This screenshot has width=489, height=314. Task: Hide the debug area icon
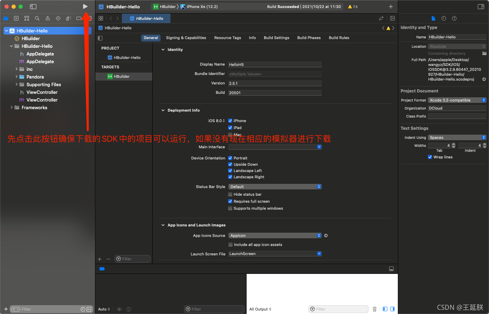(392, 269)
